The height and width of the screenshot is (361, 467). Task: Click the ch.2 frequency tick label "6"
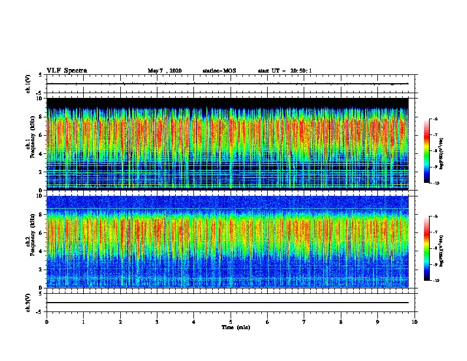(41, 233)
